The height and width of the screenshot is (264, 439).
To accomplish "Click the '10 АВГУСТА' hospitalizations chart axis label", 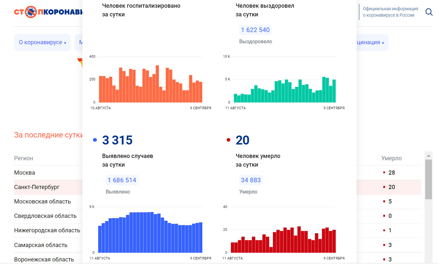I will click(x=101, y=108).
